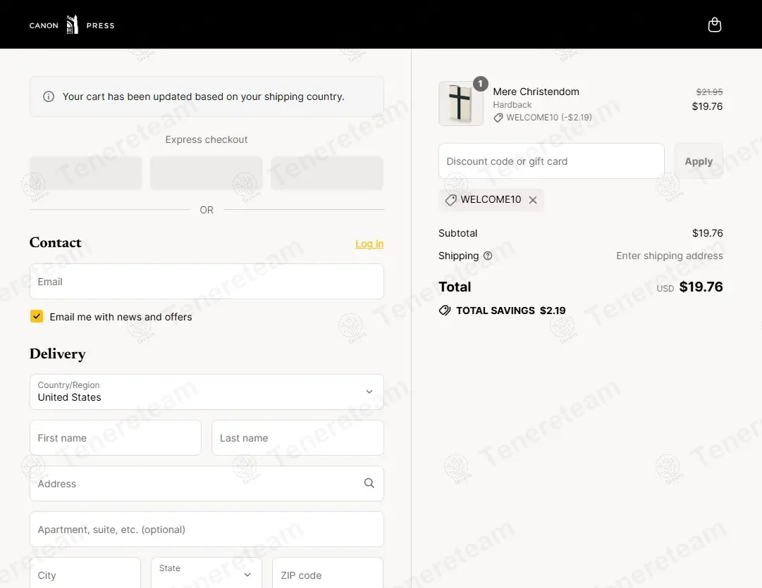762x588 pixels.
Task: Open the Country/Region dropdown
Action: (207, 392)
